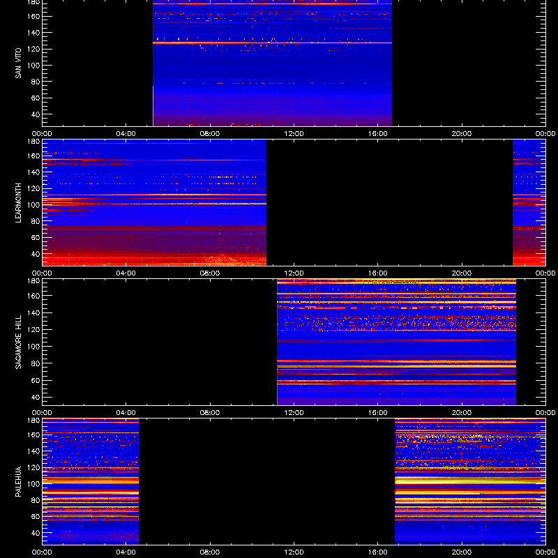Viewport: 558px width, 558px height.
Task: Click the 140 frequency label on San Vito axis
Action: [x=33, y=33]
